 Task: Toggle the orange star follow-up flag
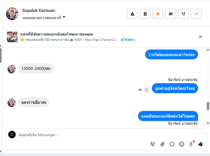(x=158, y=14)
